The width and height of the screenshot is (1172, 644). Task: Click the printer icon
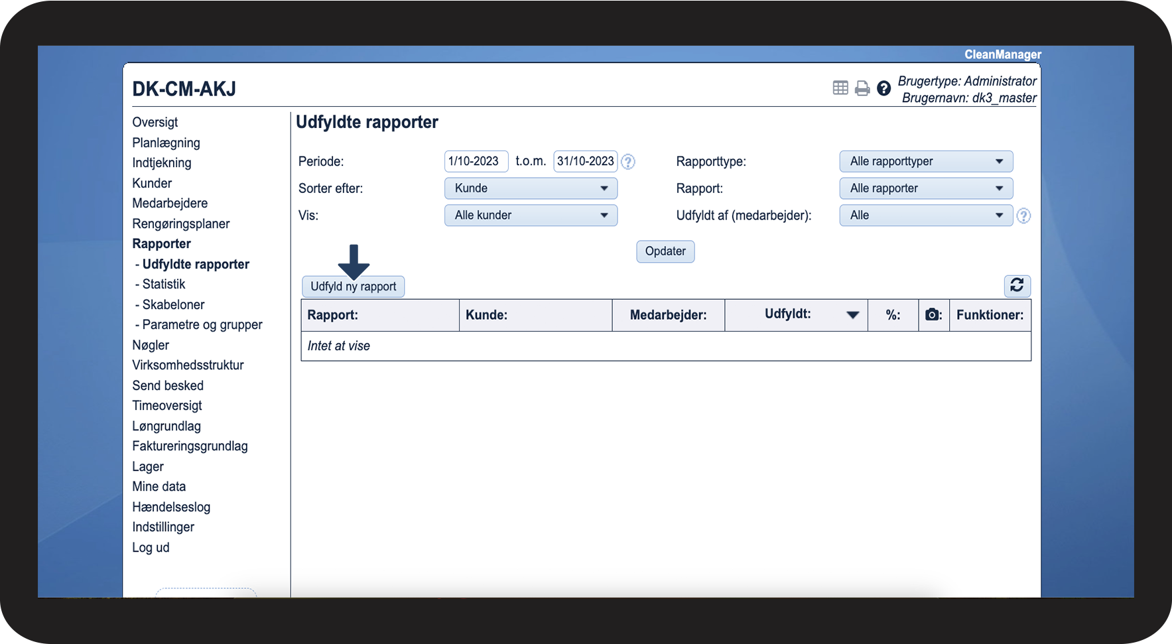[x=862, y=88]
